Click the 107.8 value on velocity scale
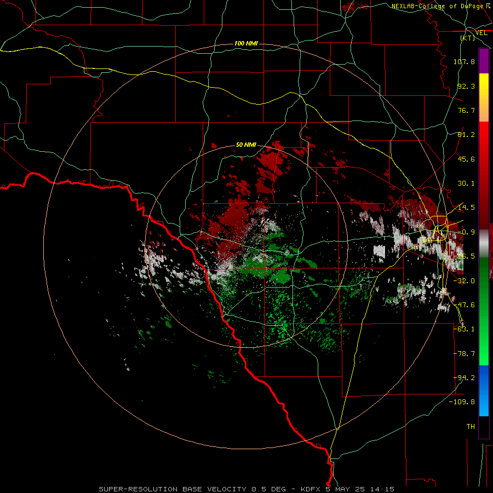 (464, 61)
